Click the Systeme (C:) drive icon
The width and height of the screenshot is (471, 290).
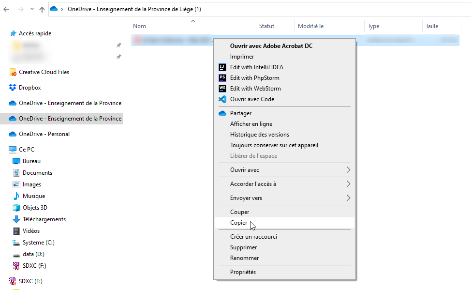[x=16, y=243]
